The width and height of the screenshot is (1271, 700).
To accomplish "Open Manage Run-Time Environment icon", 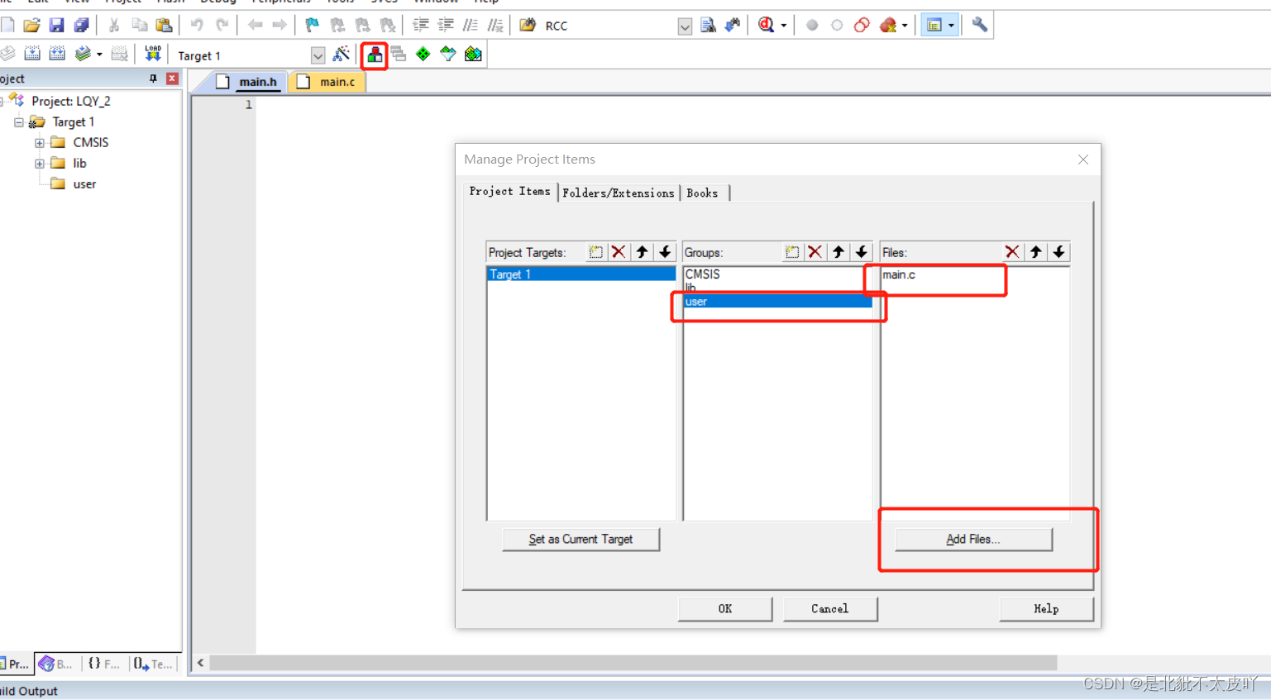I will (x=423, y=55).
